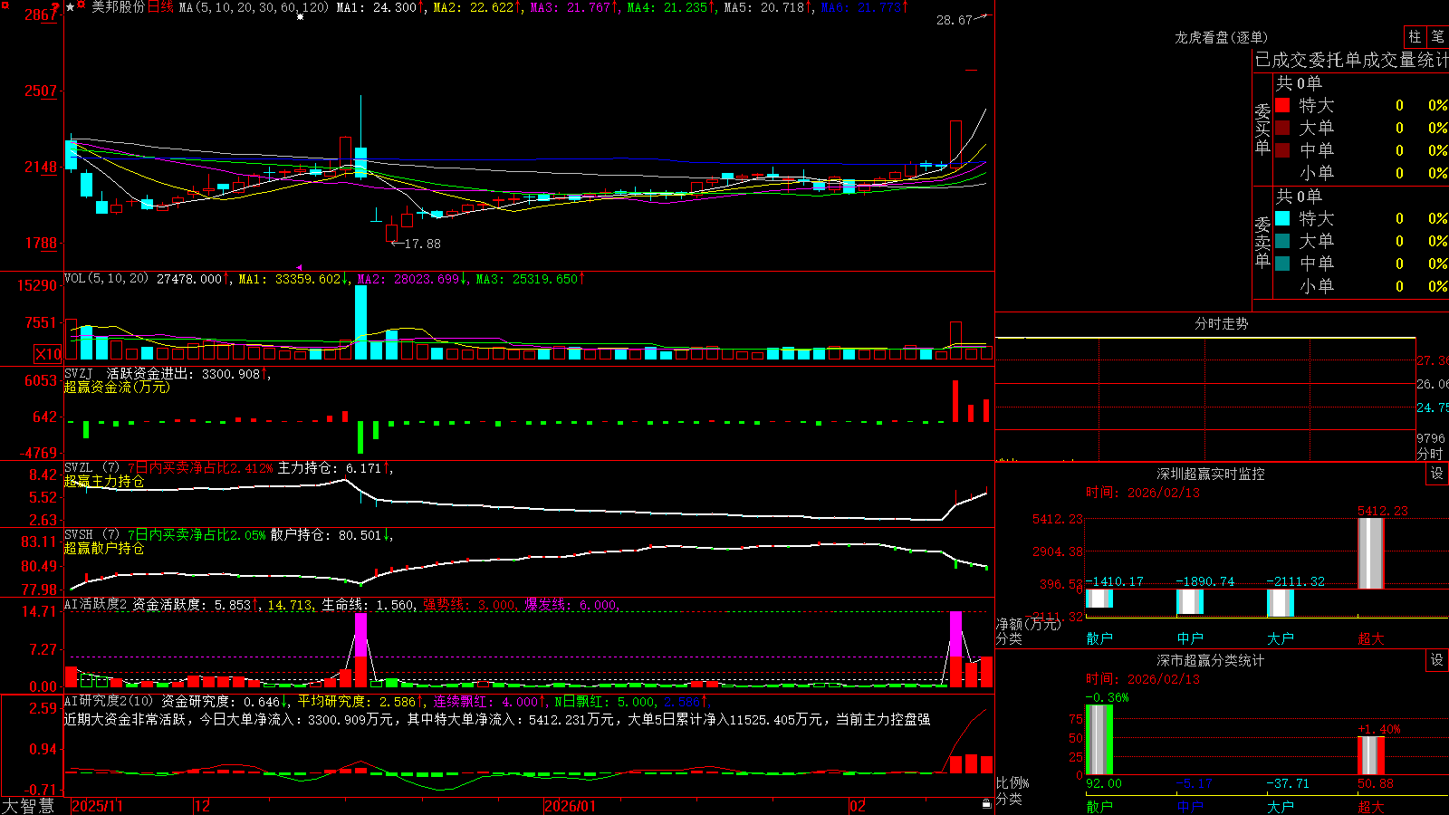Select the 龙虎看盘(逐单) panel title

click(x=1221, y=37)
